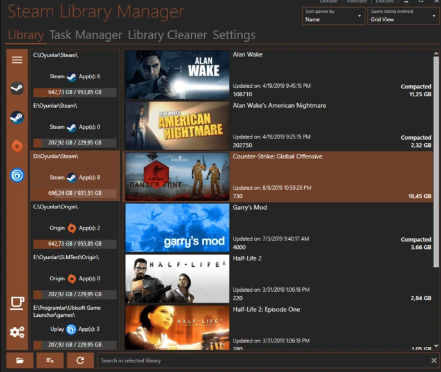The height and width of the screenshot is (372, 441).
Task: Select the Alan Wake title text
Action: tap(248, 55)
